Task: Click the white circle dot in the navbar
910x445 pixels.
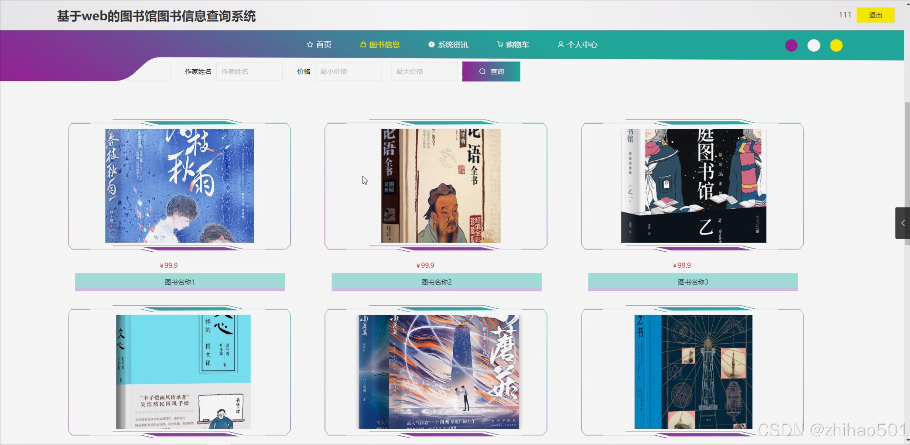Action: click(814, 45)
